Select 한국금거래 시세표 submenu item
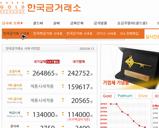The height and width of the screenshot is (128, 159). click(x=16, y=33)
